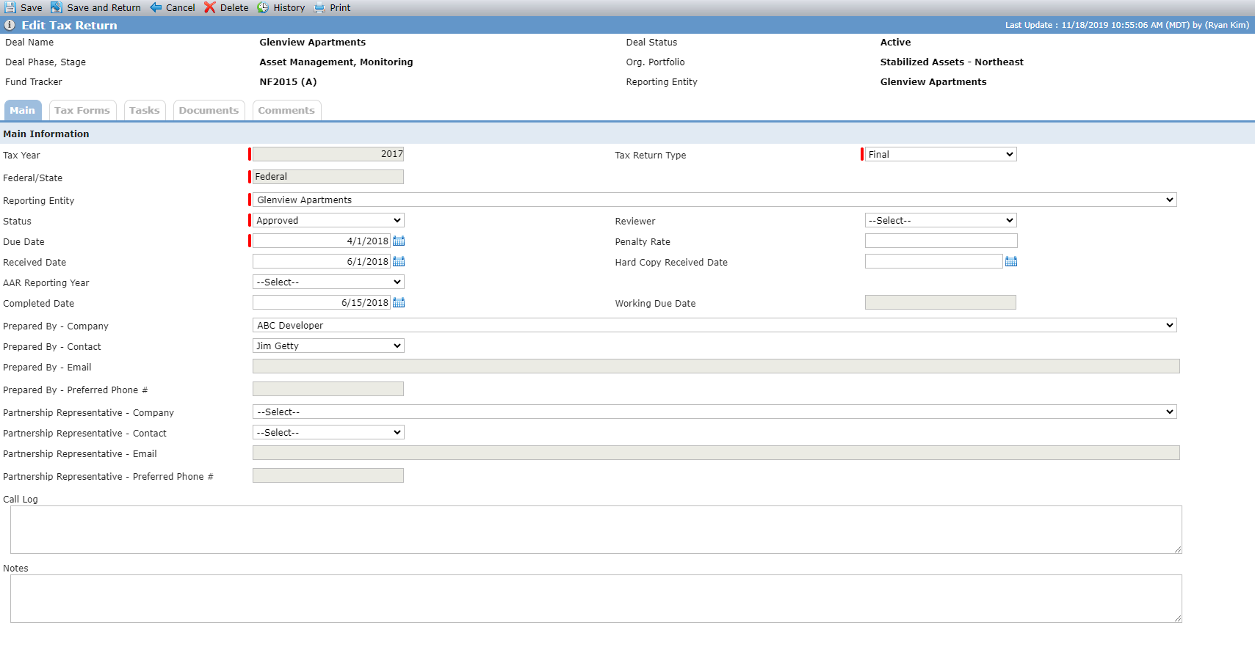Switch to the Tax Forms tab
This screenshot has width=1255, height=661.
tap(82, 110)
